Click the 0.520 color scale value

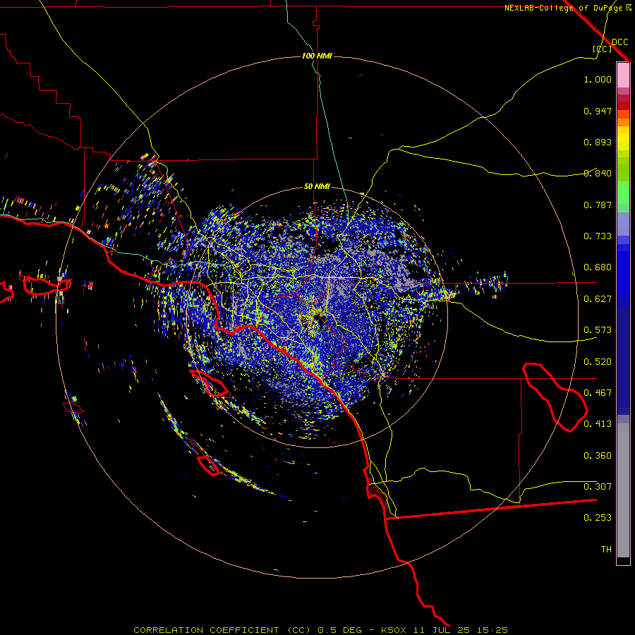[x=598, y=362]
